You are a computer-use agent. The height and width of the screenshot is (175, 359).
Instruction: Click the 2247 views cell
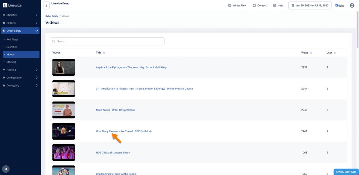click(304, 89)
